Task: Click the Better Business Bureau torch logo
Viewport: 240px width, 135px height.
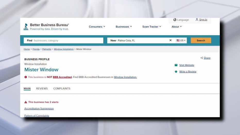Action: (x=26, y=27)
